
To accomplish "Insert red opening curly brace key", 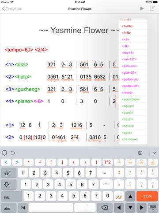I will 96,162.
